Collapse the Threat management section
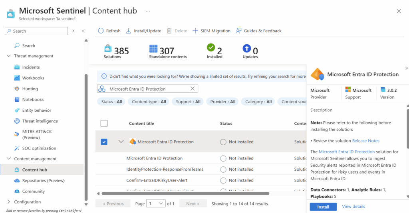The width and height of the screenshot is (409, 213). (9, 56)
